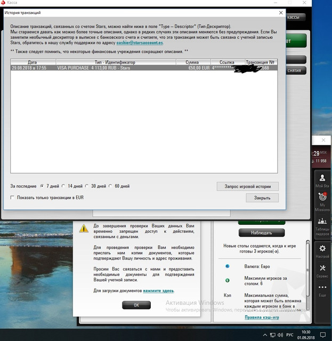Open the leaderboards podium icon
This screenshot has width=332, height=341.
tap(322, 221)
